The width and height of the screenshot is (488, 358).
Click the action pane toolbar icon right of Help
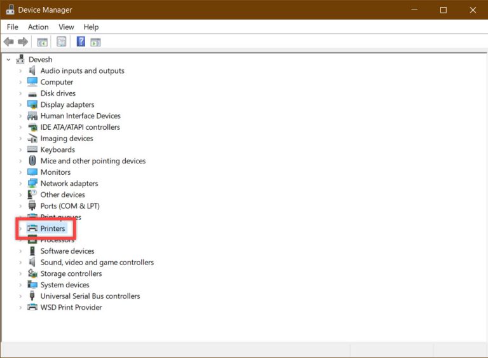click(x=95, y=42)
